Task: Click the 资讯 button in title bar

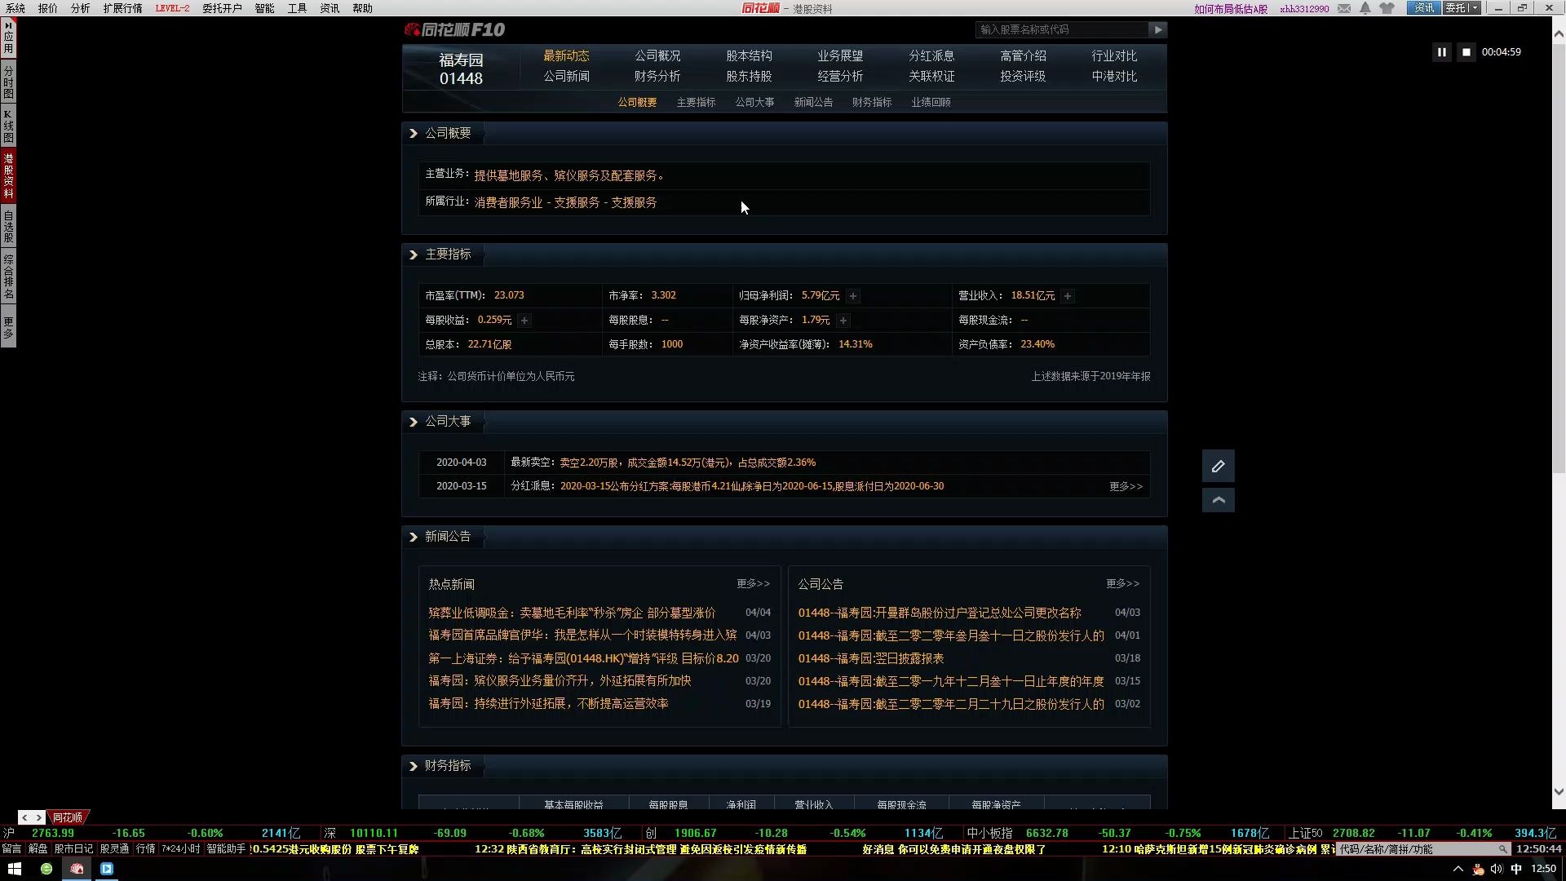Action: coord(1423,8)
